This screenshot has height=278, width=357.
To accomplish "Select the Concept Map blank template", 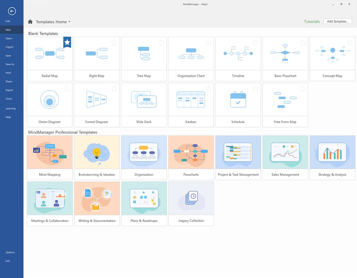I will click(332, 56).
